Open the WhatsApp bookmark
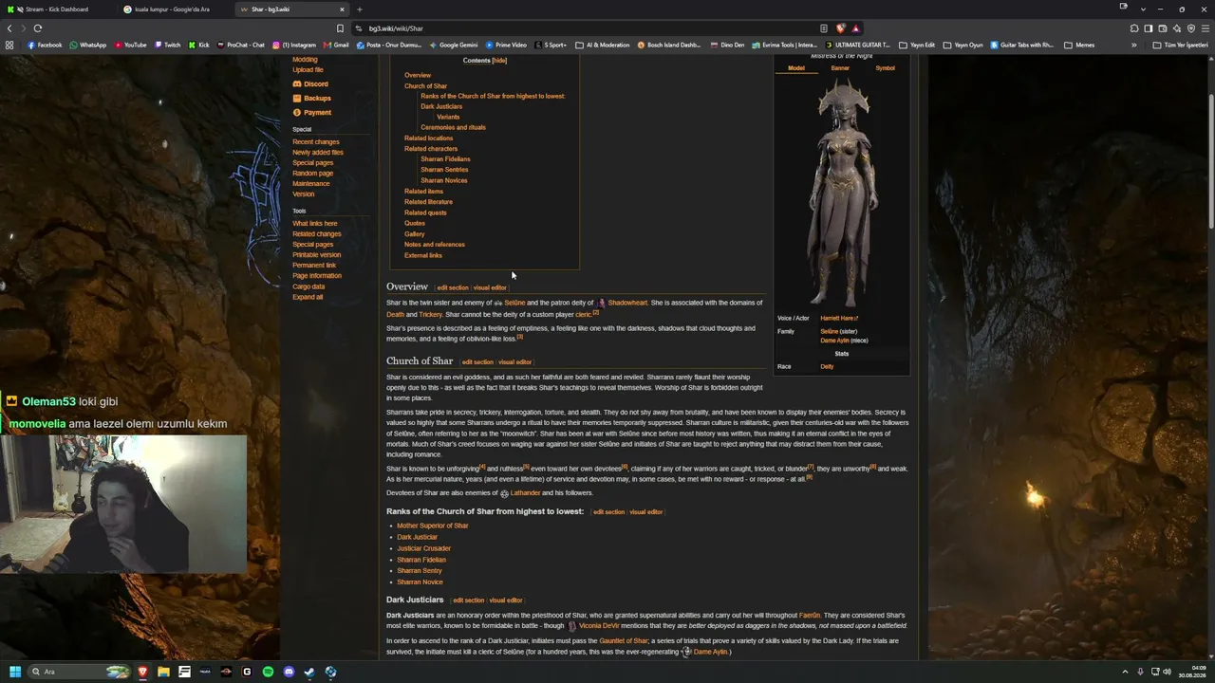 88,45
